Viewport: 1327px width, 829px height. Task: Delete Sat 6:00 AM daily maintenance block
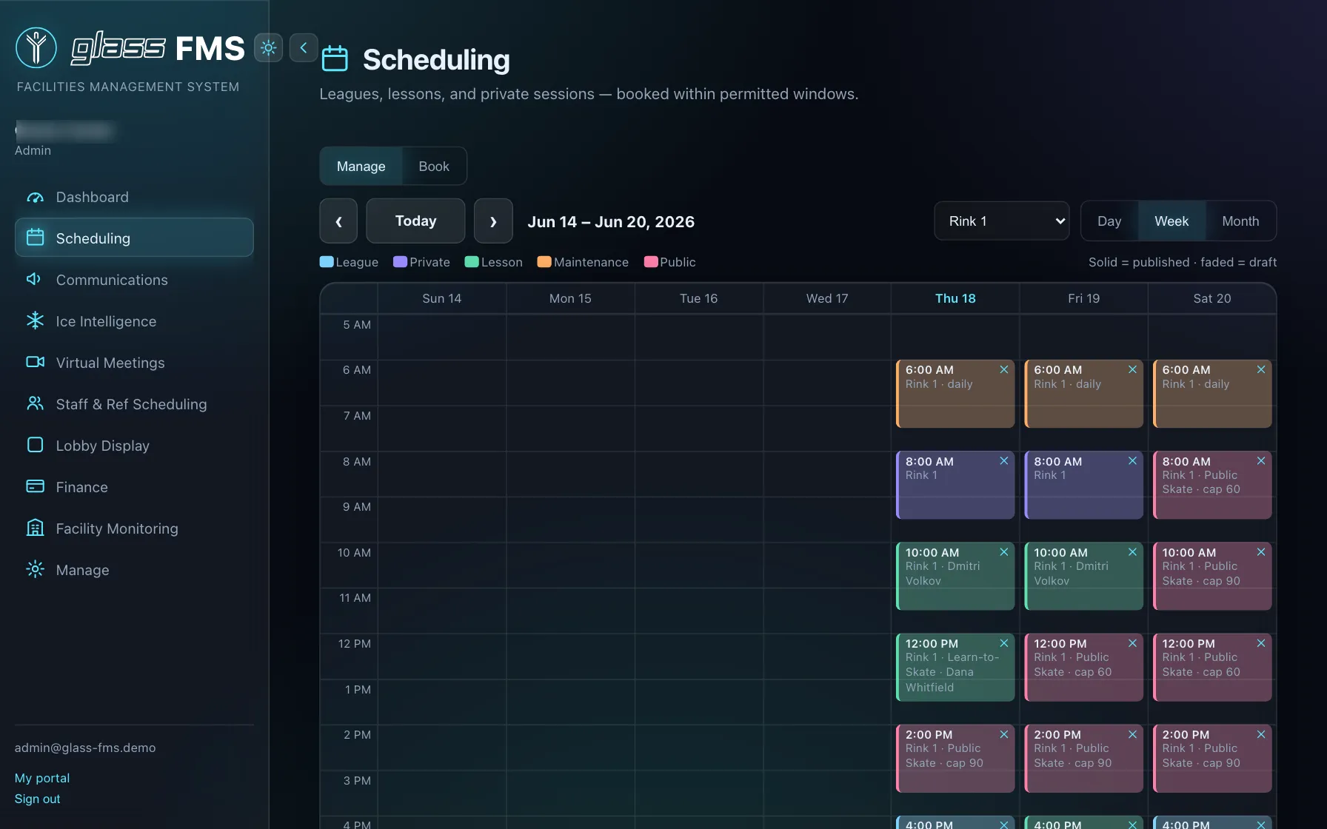(x=1261, y=369)
